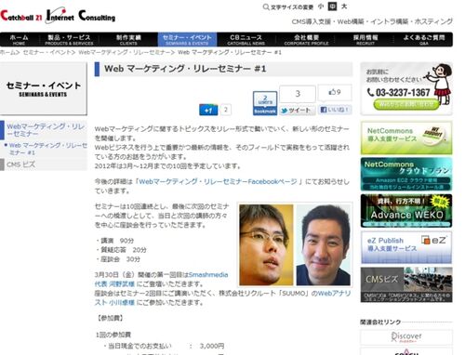Set text size to large (大)
This screenshot has width=465, height=355.
point(344,7)
